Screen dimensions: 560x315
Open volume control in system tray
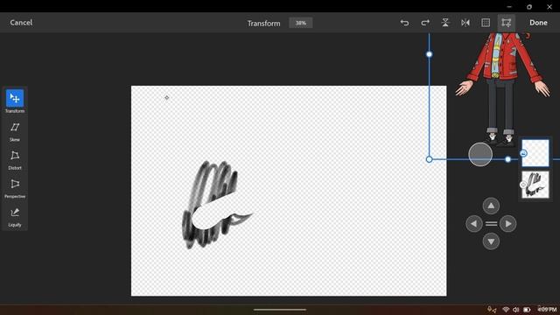click(515, 309)
